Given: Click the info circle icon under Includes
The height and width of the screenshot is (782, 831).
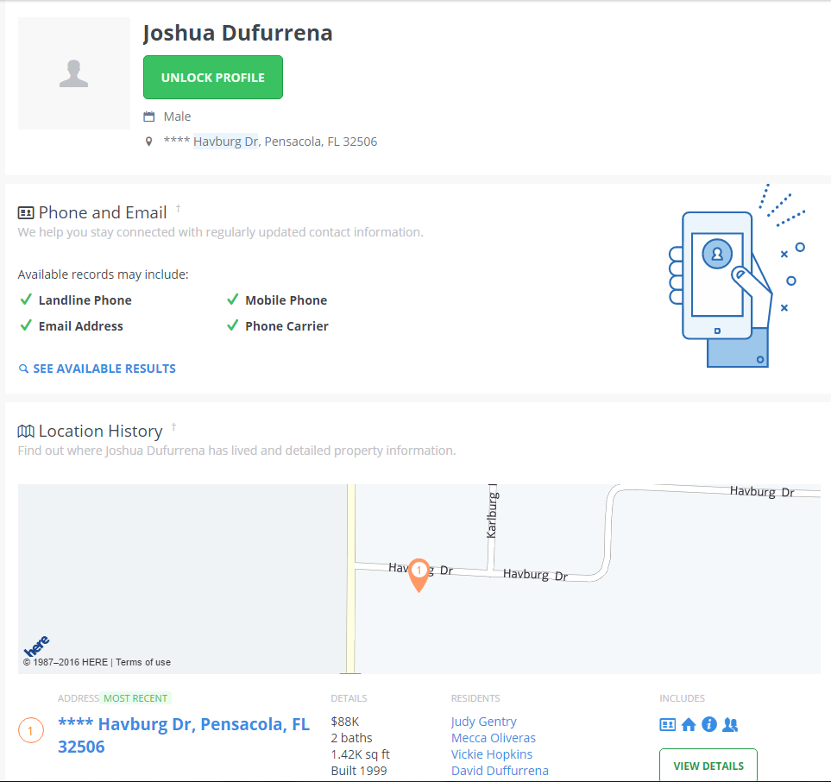Looking at the screenshot, I should click(x=709, y=724).
